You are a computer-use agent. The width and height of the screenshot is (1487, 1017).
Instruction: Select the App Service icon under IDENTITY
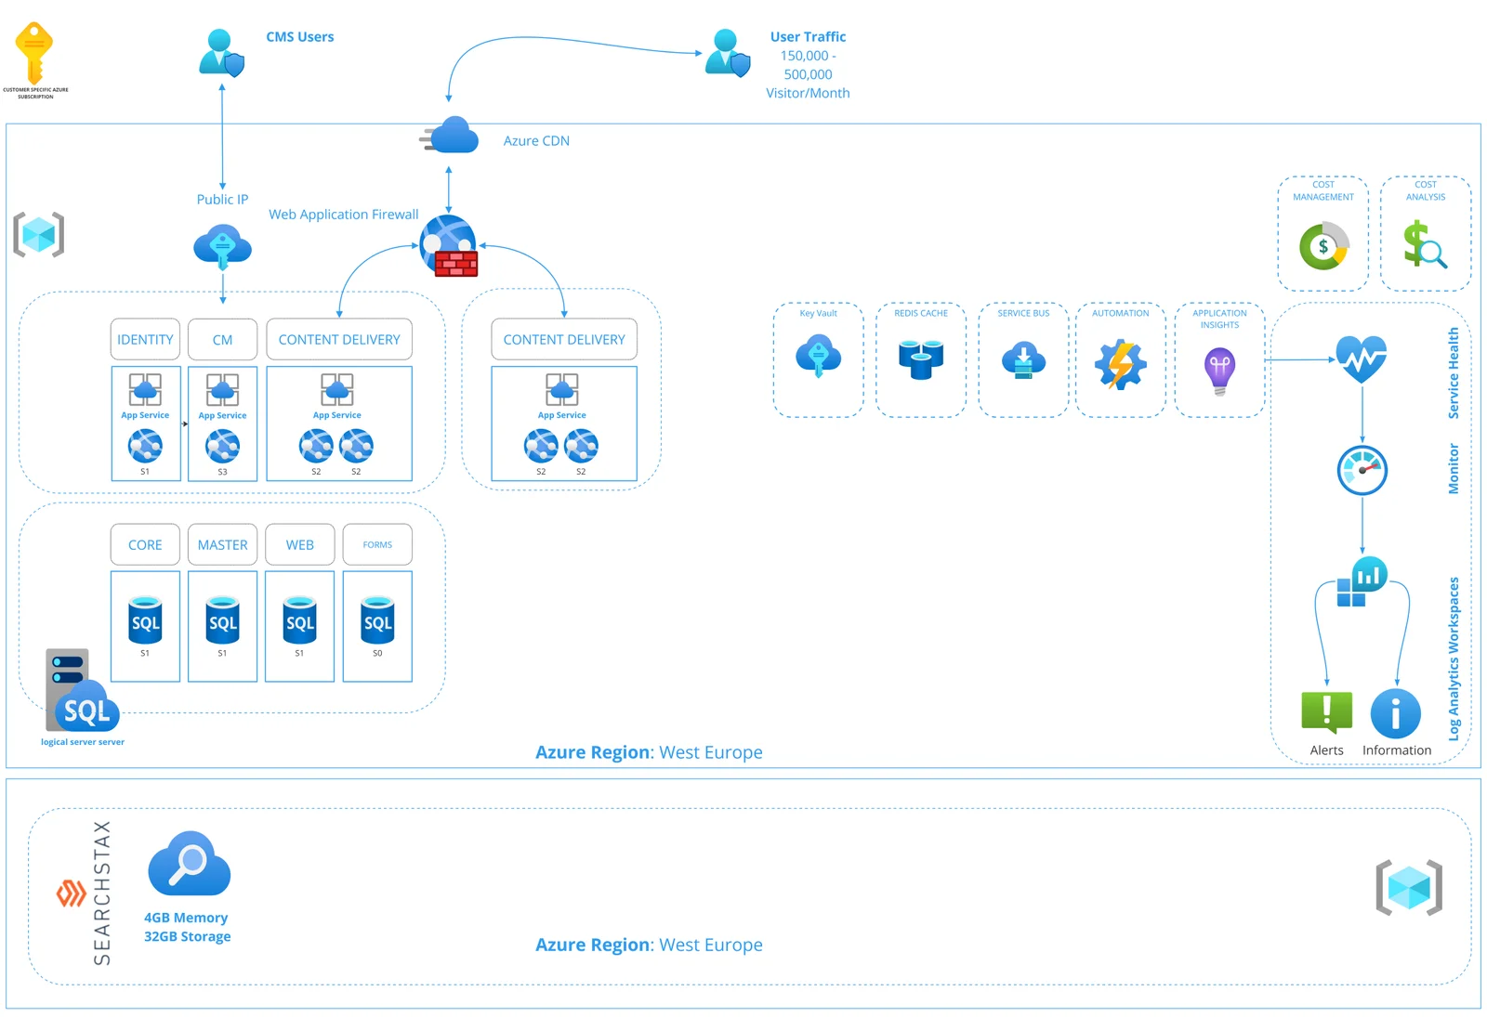145,390
